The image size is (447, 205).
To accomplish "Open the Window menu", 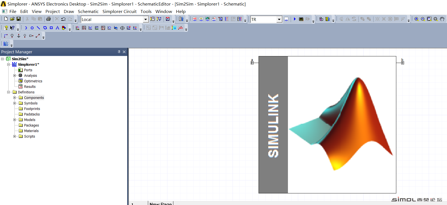I will [x=164, y=11].
